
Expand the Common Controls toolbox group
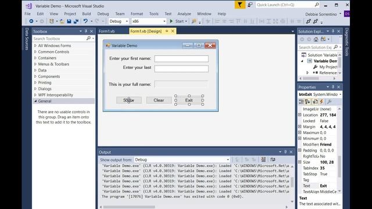(35, 52)
